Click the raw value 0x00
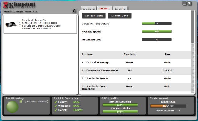 tap(167, 62)
